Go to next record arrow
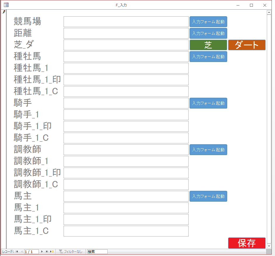Viewport: 275px width, 256px height. point(42,252)
